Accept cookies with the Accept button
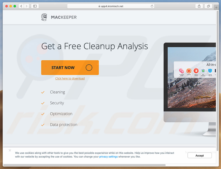 199,156
